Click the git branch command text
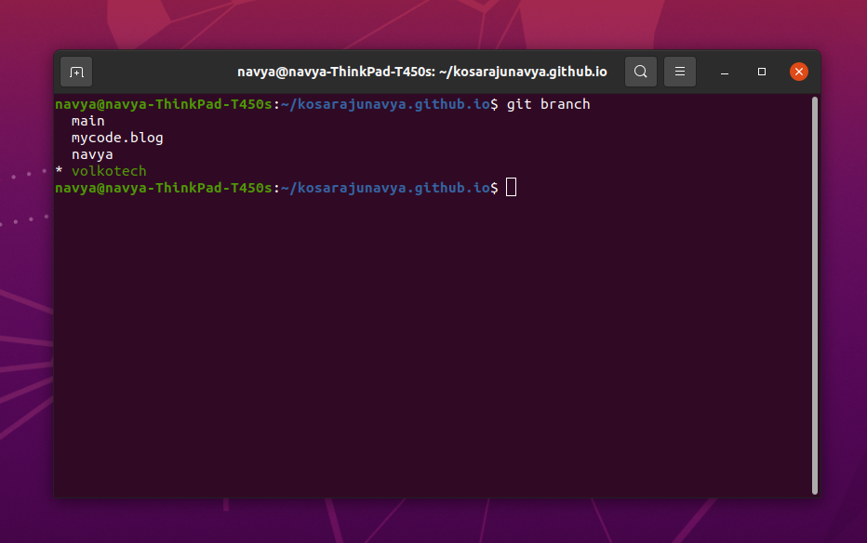The height and width of the screenshot is (543, 867). (x=547, y=103)
